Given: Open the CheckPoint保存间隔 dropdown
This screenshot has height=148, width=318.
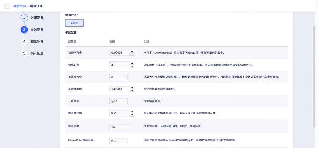Looking at the screenshot, I should pyautogui.click(x=118, y=141).
